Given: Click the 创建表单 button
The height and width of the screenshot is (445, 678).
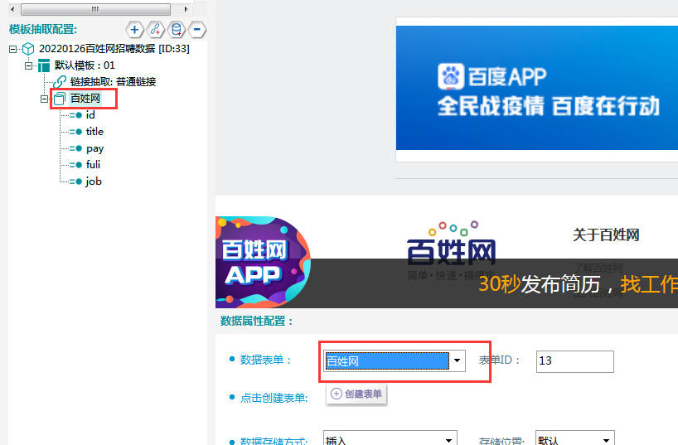Looking at the screenshot, I should [356, 394].
